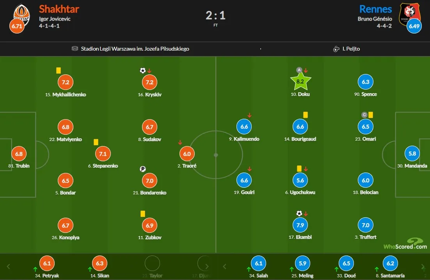Viewport: 430px width, 280px height.
Task: Click the penalty icon above Bondarenko
Action: coord(142,169)
